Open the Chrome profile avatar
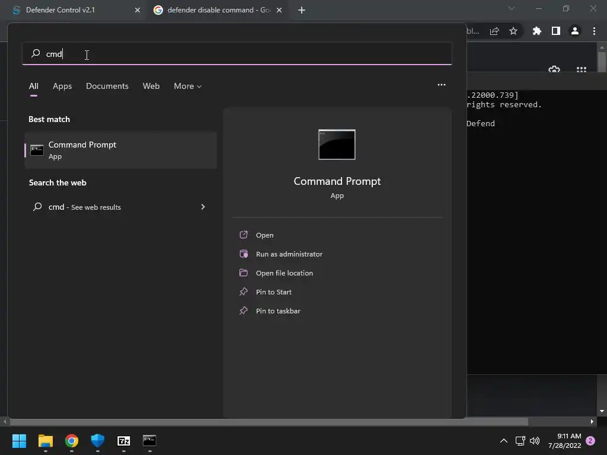 575,31
